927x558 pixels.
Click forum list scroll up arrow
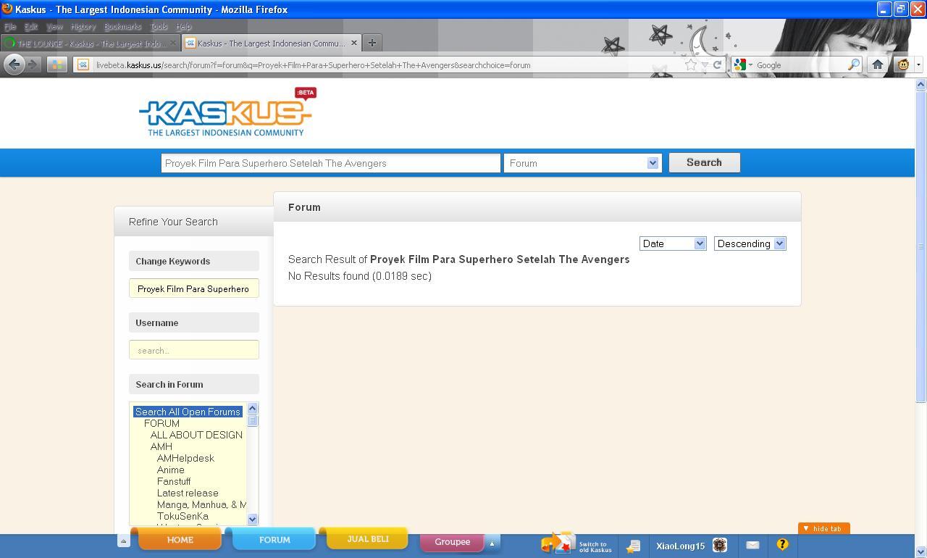[252, 408]
